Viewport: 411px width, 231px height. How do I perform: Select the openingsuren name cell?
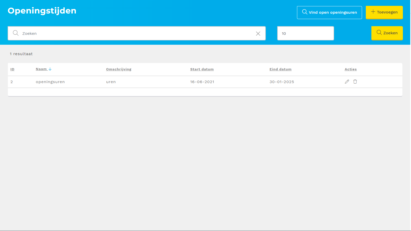50,82
